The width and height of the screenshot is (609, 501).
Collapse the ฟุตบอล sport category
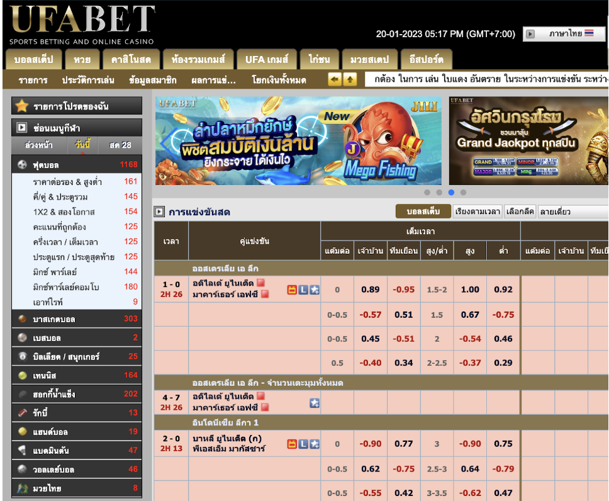pyautogui.click(x=77, y=164)
